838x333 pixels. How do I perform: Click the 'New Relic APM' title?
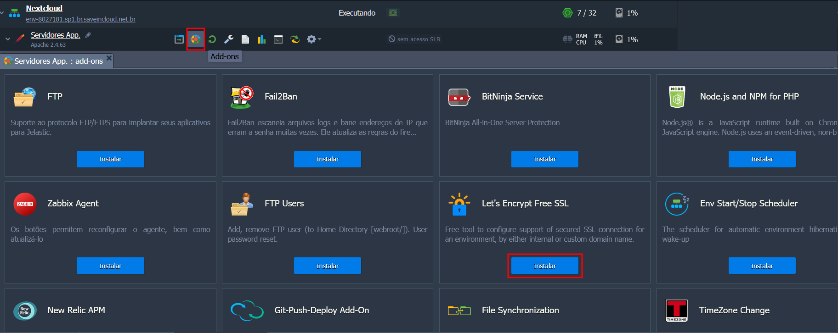click(x=76, y=310)
